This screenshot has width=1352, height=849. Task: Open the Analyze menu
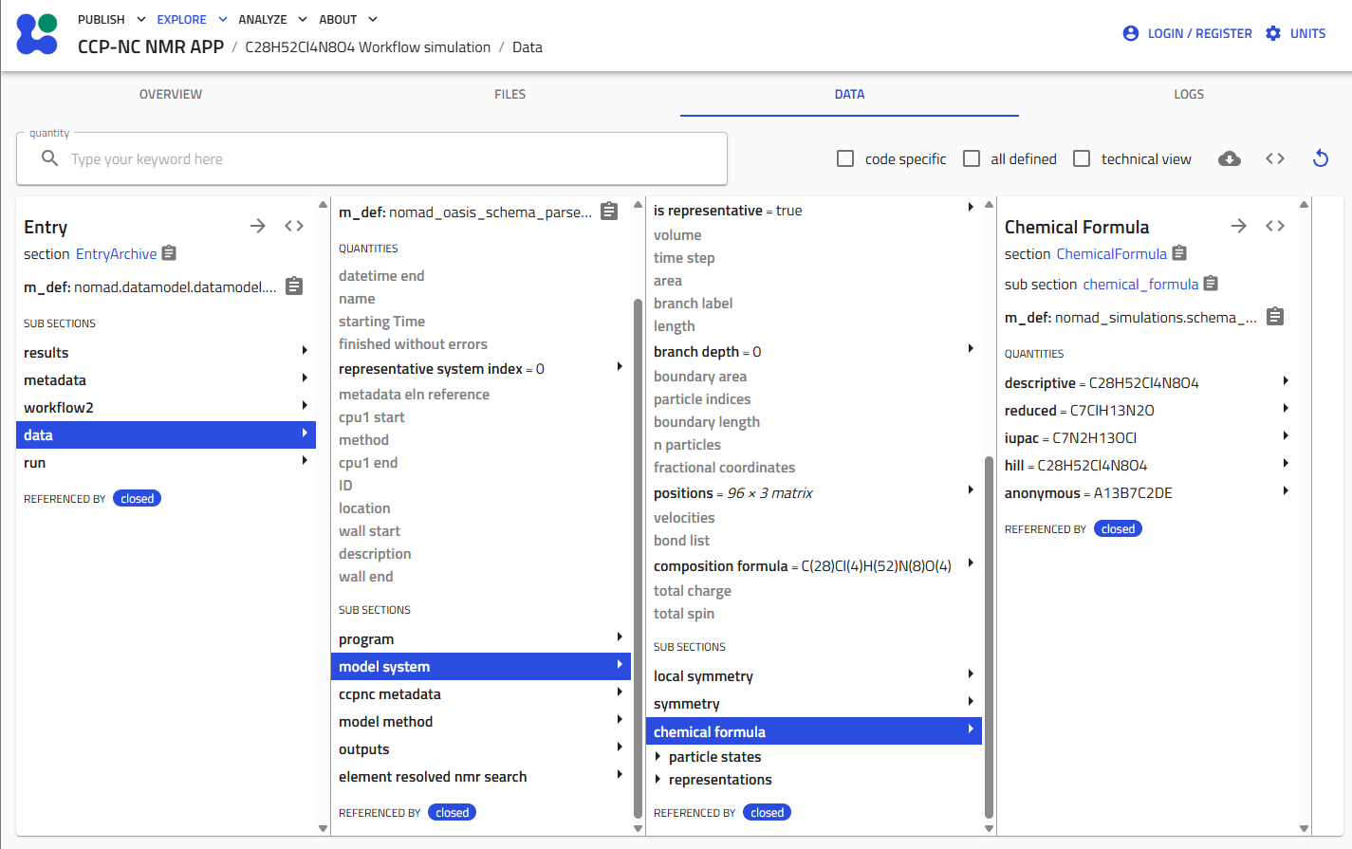273,19
